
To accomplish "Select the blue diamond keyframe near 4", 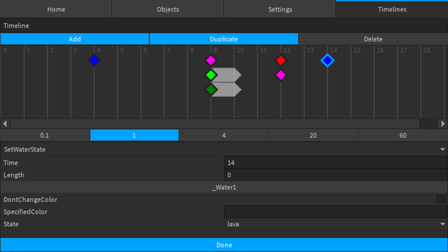I will coord(94,61).
